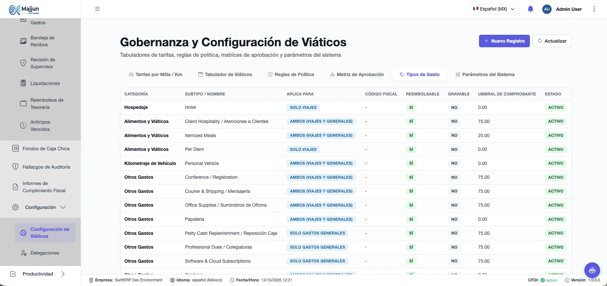Select the Tipos de Gasto tab
The width and height of the screenshot is (607, 286).
click(420, 74)
